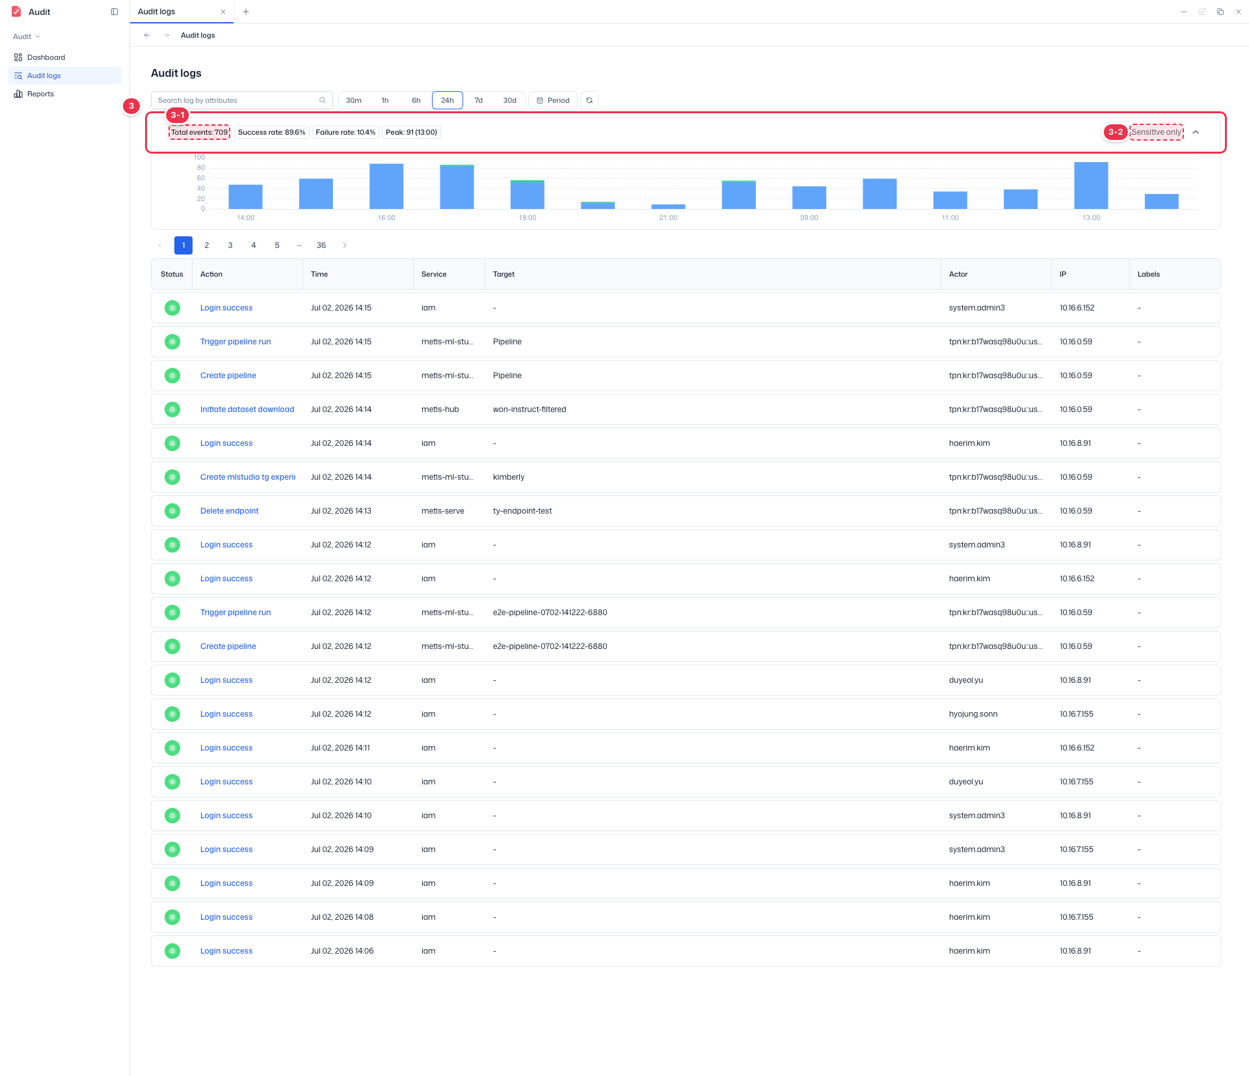Open Create mlstudio tg experiment entry
Viewport: 1249px width, 1076px height.
coord(248,477)
